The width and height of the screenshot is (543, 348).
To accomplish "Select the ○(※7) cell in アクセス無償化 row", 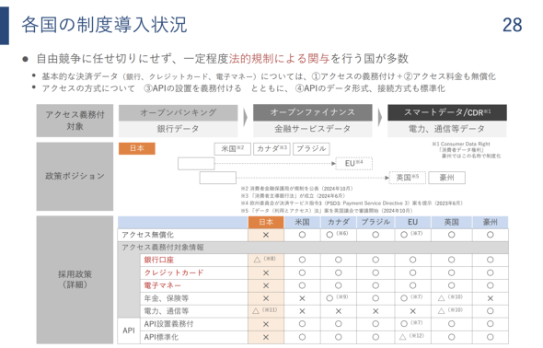I will click(x=412, y=235).
